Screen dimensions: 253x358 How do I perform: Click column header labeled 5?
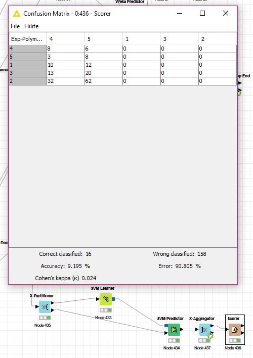pos(104,39)
